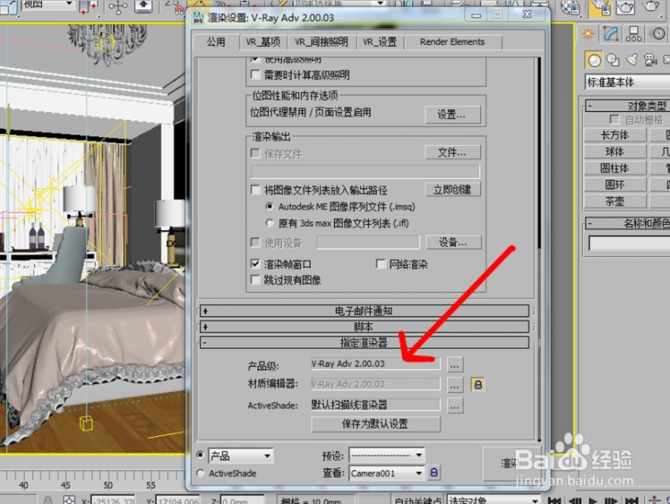Screen dimensions: 670x504
Task: Switch to the VR_间接照明 tab
Action: 321,42
